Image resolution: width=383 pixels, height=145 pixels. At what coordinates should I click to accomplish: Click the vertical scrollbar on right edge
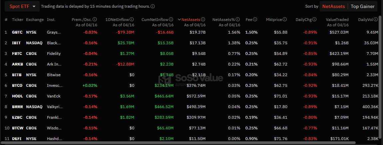pyautogui.click(x=380, y=78)
